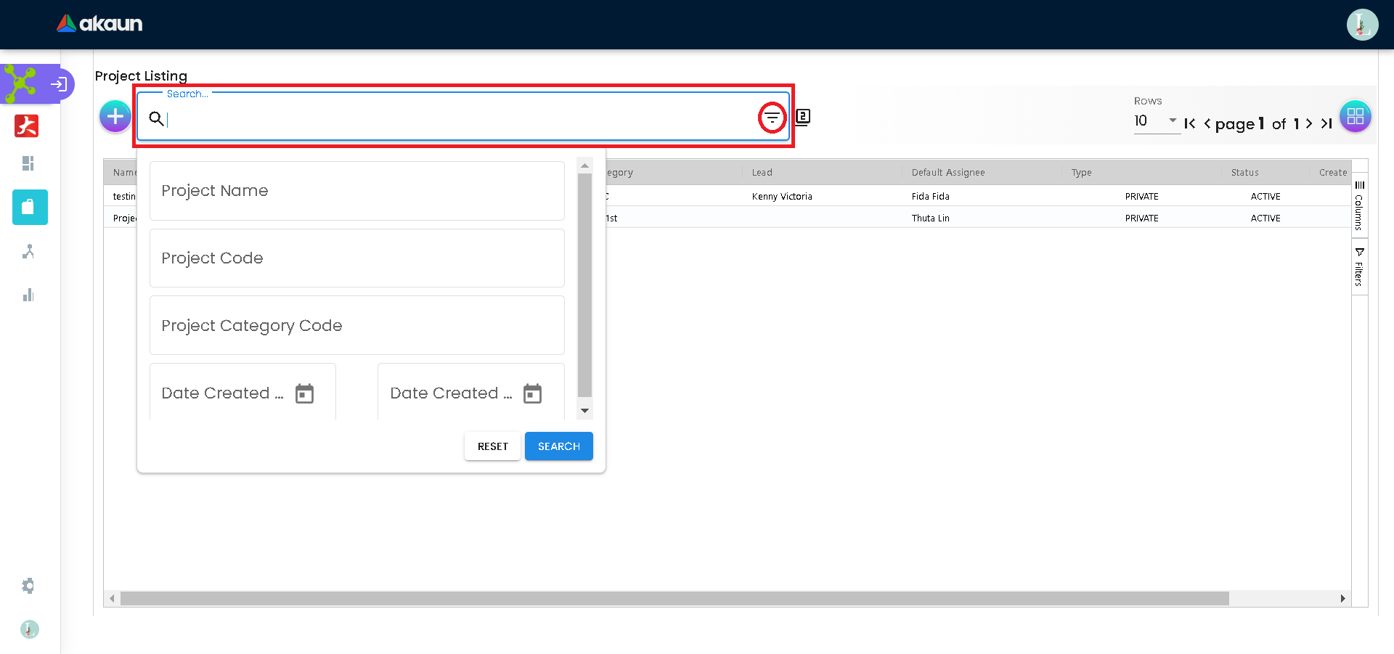Expand the Columns side panel
The width and height of the screenshot is (1394, 654).
(x=1359, y=205)
